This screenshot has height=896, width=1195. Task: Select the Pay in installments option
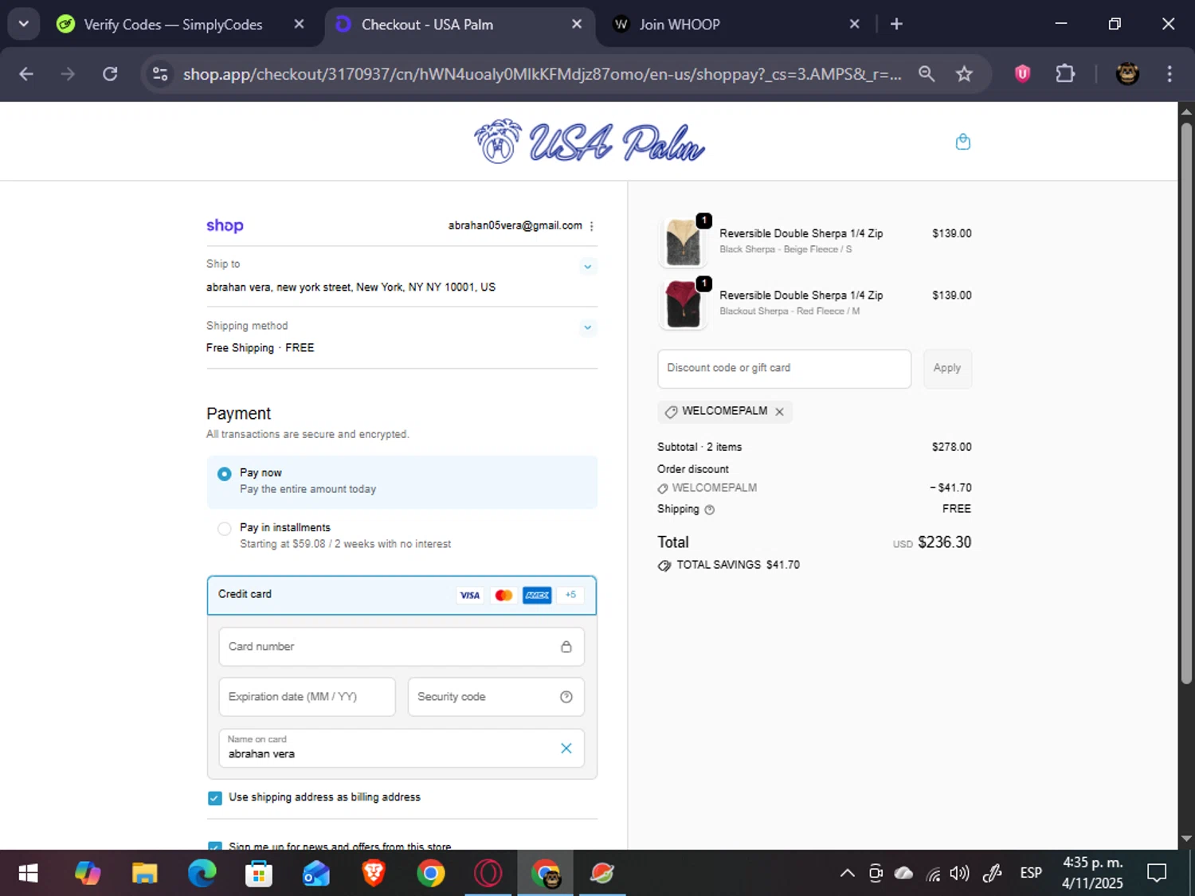402,536
